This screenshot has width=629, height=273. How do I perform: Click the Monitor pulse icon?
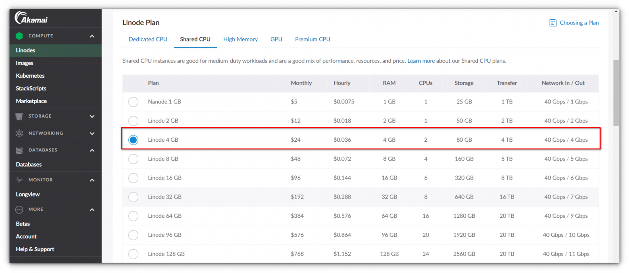[x=19, y=180]
